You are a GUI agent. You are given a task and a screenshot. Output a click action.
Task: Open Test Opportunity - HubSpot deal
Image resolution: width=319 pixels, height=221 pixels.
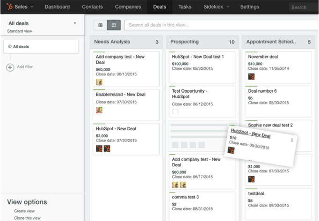coord(189,94)
